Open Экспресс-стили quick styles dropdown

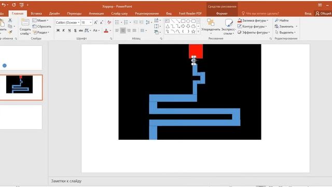point(228,26)
